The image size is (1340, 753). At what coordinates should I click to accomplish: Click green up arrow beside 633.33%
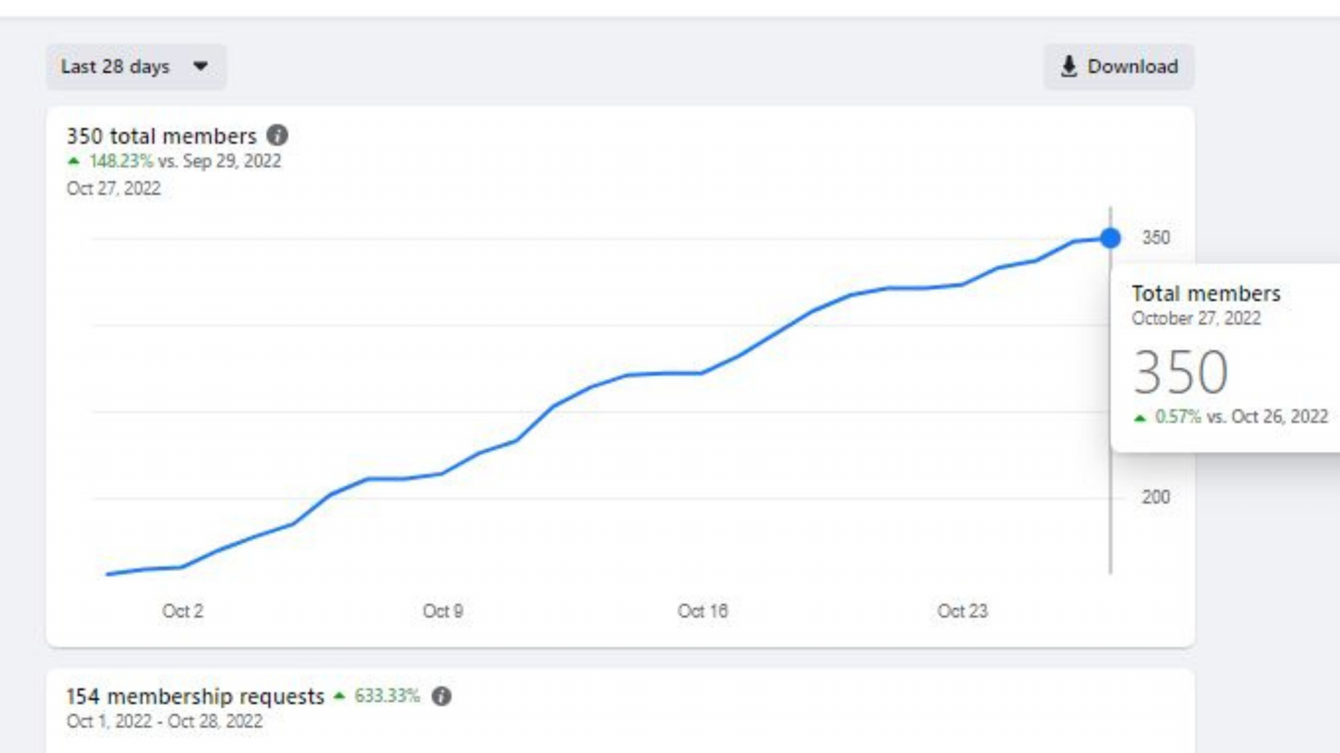point(339,696)
